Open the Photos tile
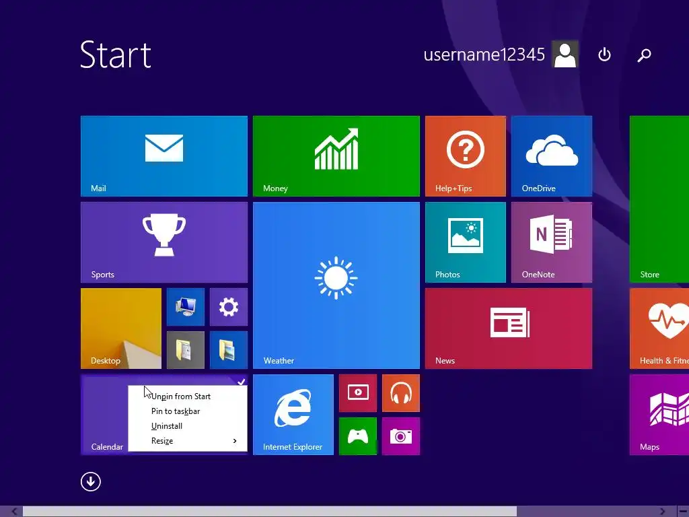 pyautogui.click(x=466, y=242)
